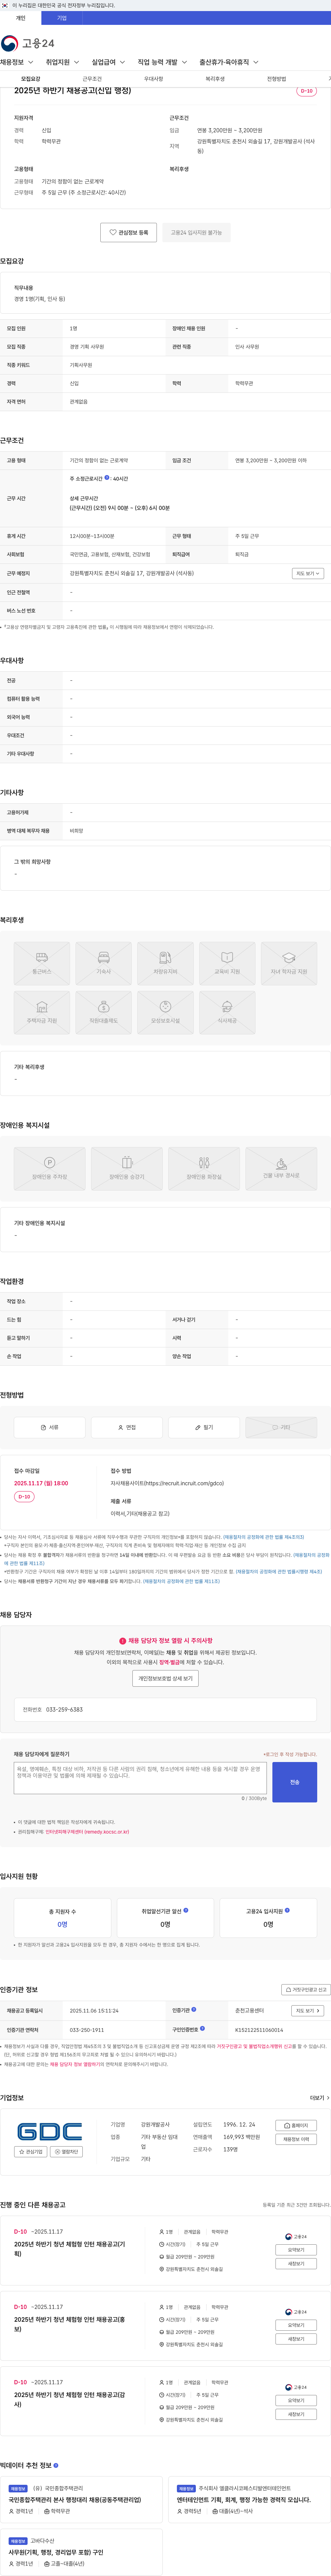
Task: Click the 주택자금 지원 welfare icon
Action: click(42, 1012)
